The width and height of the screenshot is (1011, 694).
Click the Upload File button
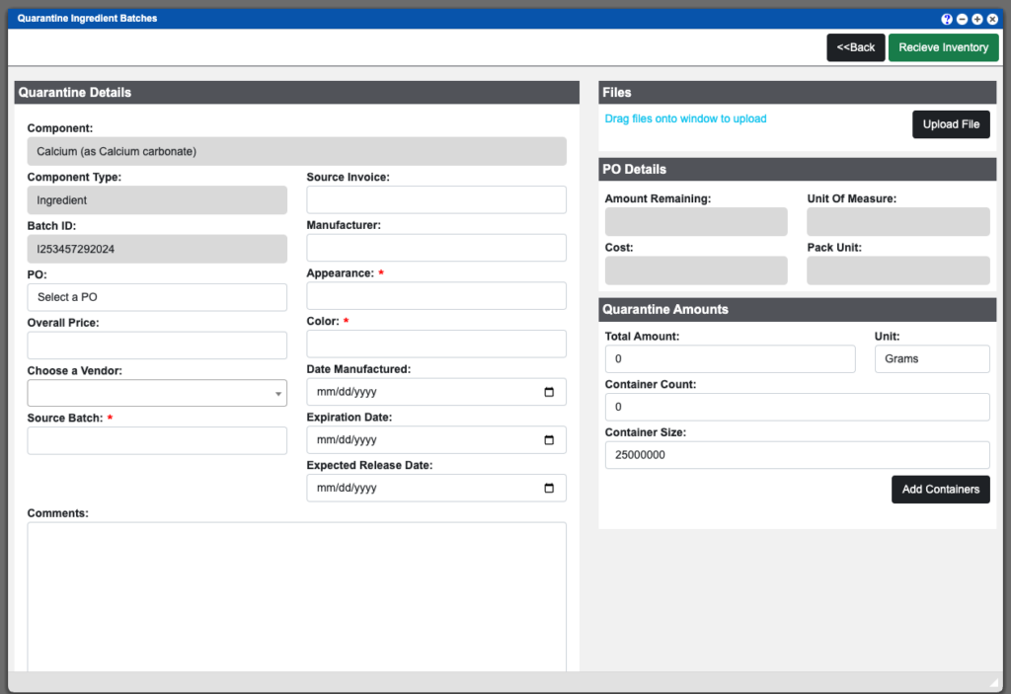[x=951, y=123]
